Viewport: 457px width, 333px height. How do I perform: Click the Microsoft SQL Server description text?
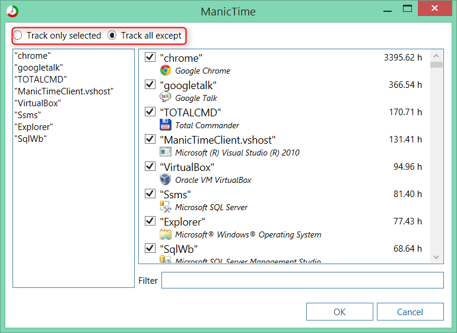211,207
